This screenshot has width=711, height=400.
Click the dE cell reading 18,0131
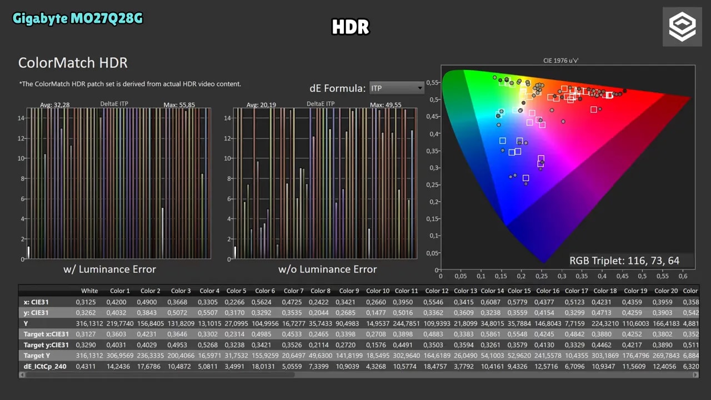pyautogui.click(x=264, y=367)
